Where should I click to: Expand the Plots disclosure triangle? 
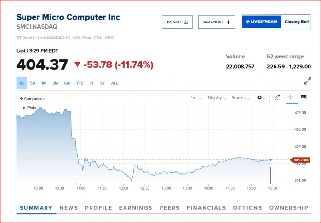click(x=24, y=108)
